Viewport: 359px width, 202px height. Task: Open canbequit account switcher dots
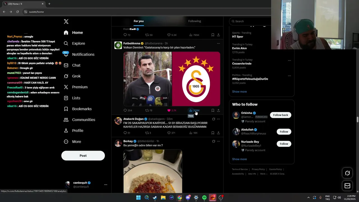pos(106,185)
